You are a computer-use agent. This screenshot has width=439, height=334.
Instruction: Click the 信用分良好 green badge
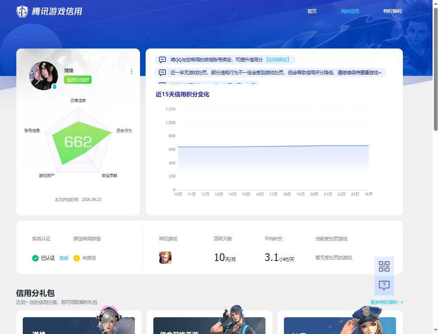coord(78,80)
